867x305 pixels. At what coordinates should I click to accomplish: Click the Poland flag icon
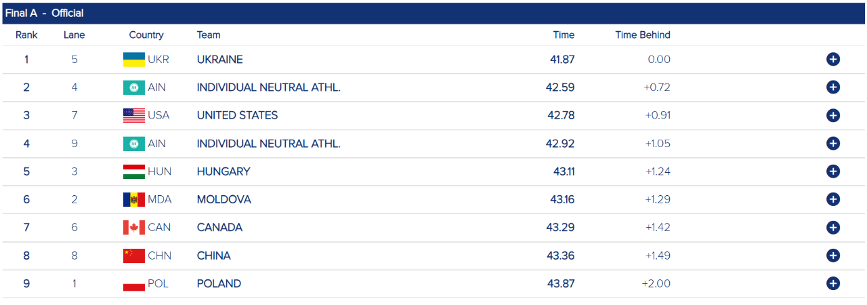tap(134, 284)
